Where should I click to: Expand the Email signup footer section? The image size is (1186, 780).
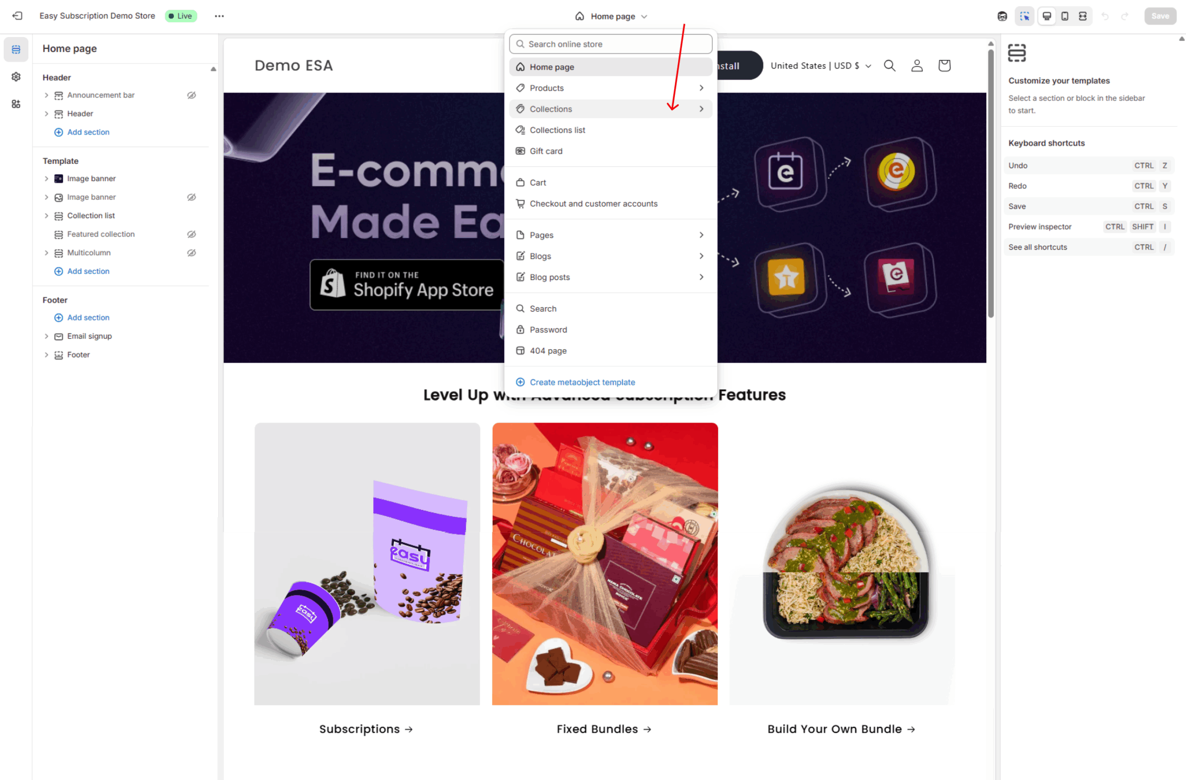click(x=46, y=336)
